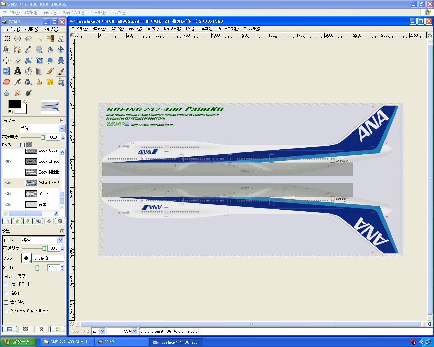Viewport: 434px width, 347px height.
Task: Select the Shear tool
Action: [50, 60]
